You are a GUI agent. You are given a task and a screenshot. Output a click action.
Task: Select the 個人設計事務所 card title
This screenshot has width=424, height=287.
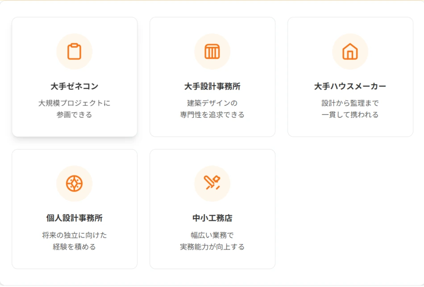(75, 218)
